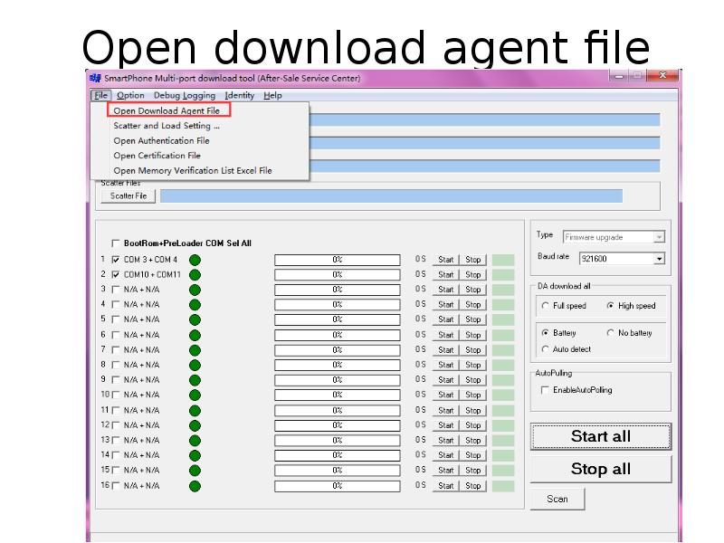Select the Full speed radio button
The width and height of the screenshot is (724, 543).
click(546, 306)
